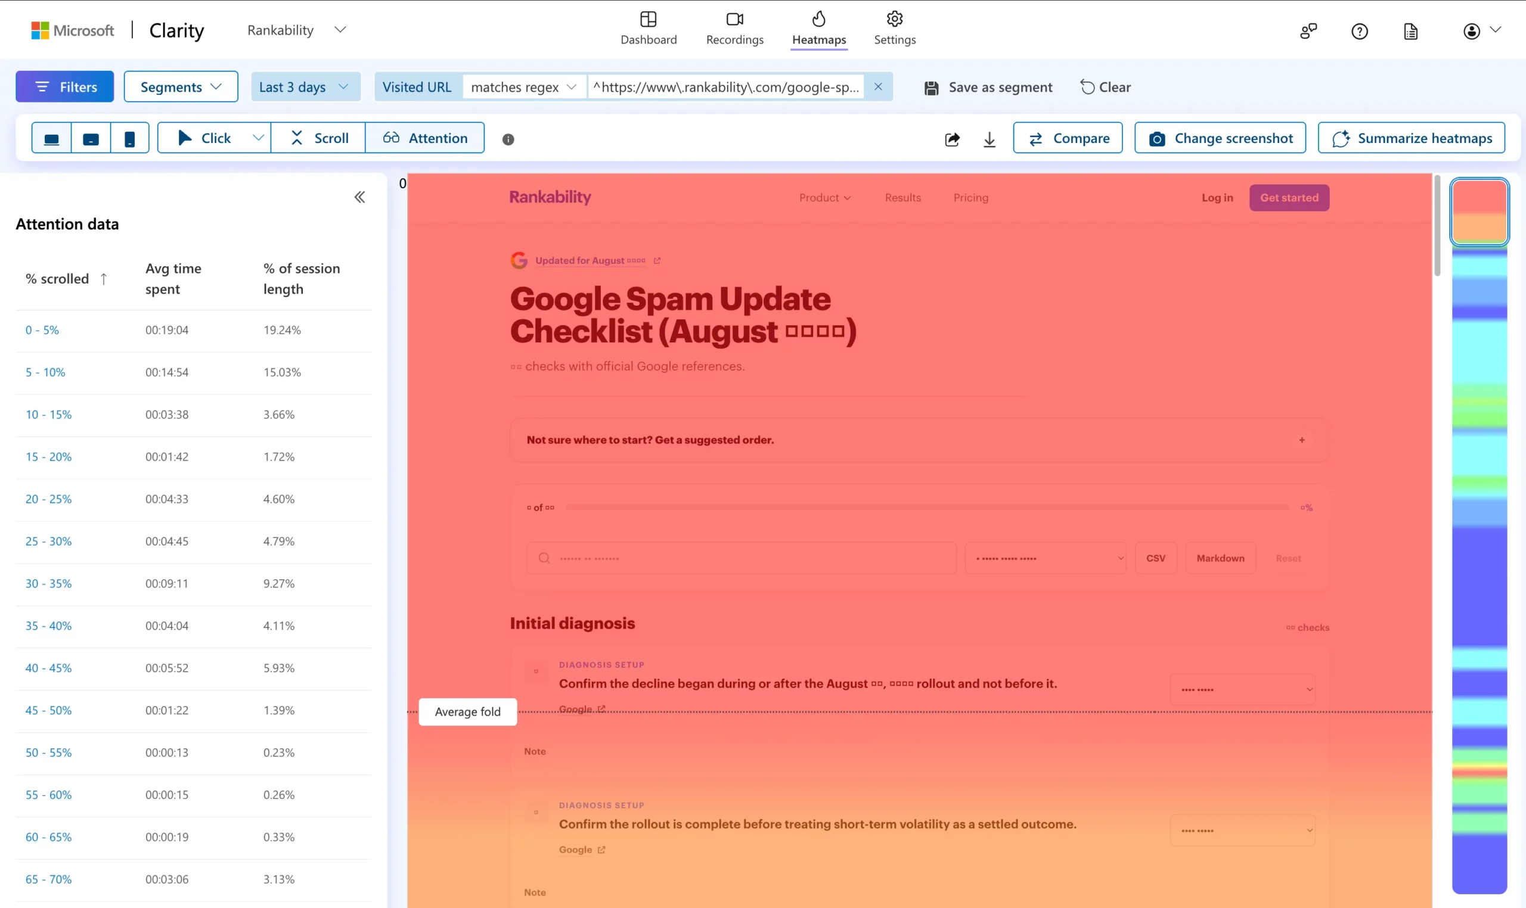Screen dimensions: 1526x908
Task: Click the Change screenshot button
Action: click(1220, 138)
